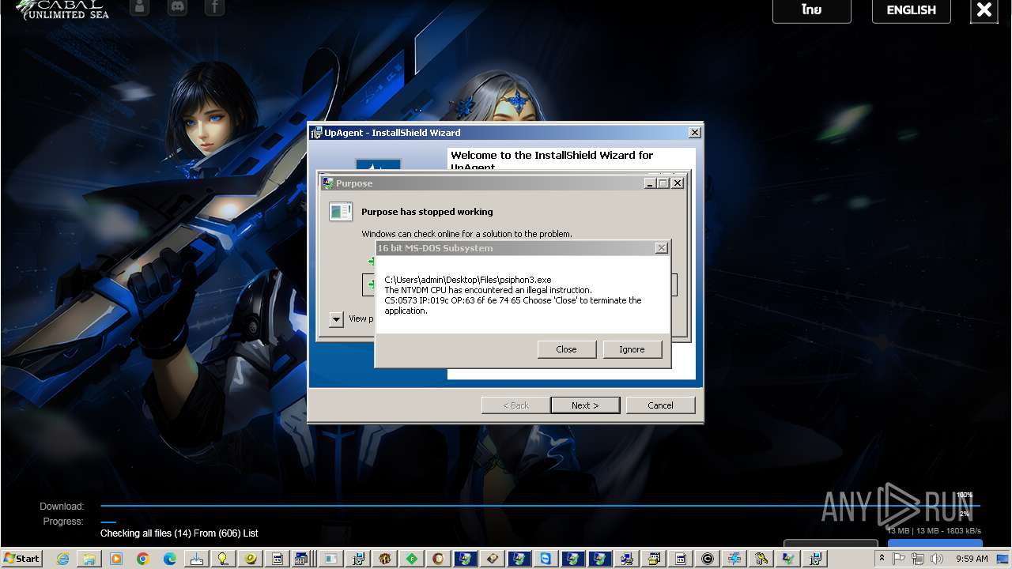Switch to the networked computers taskbar app
The width and height of the screenshot is (1012, 569).
(x=626, y=559)
